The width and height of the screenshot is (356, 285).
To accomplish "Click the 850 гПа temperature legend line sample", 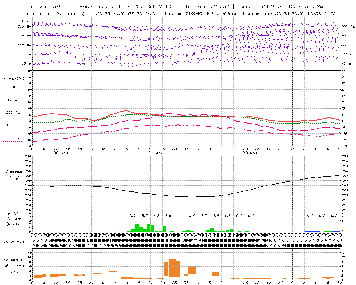I will [x=13, y=116].
